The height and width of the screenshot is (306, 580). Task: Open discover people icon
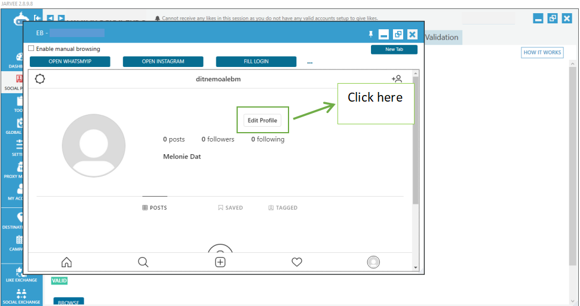tap(397, 79)
